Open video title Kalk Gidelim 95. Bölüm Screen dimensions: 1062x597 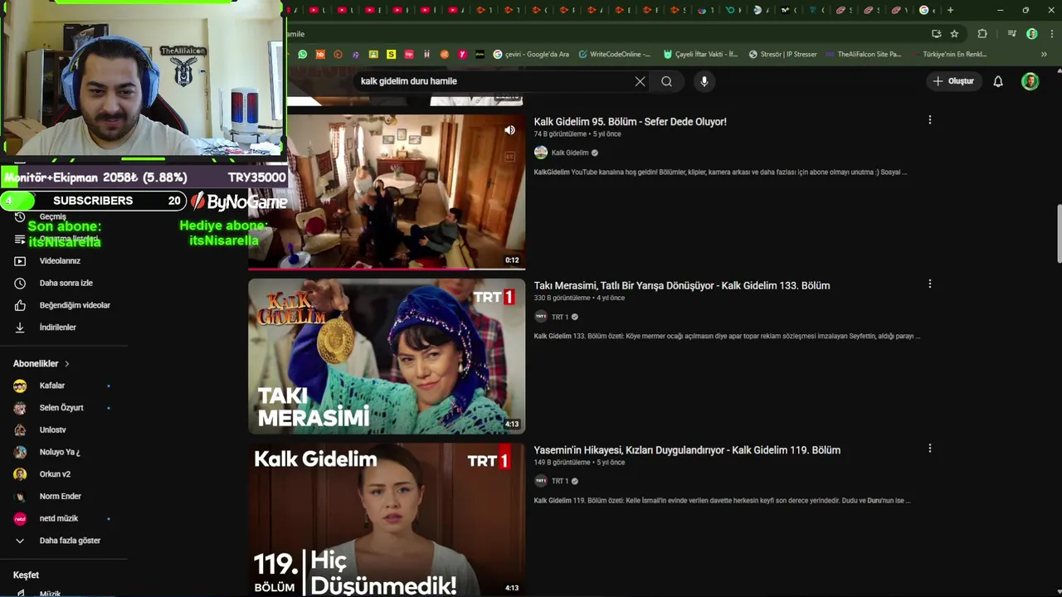click(631, 122)
